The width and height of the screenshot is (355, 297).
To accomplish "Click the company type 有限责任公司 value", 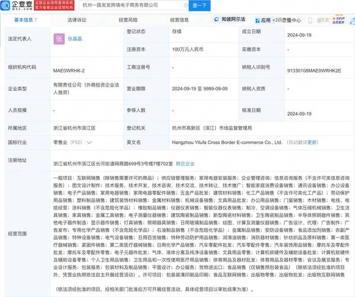I will 86,89.
